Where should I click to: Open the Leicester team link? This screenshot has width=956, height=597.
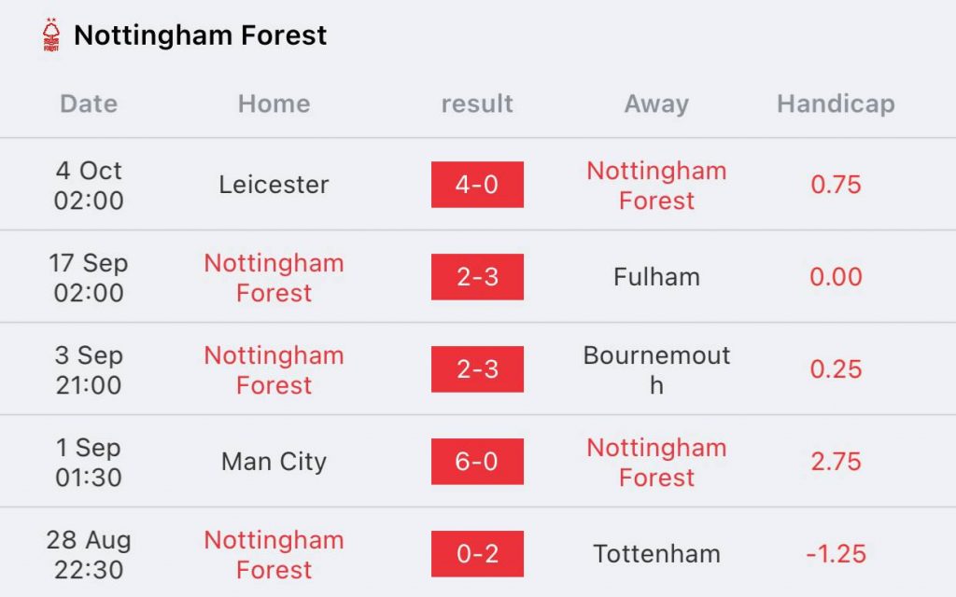point(274,185)
